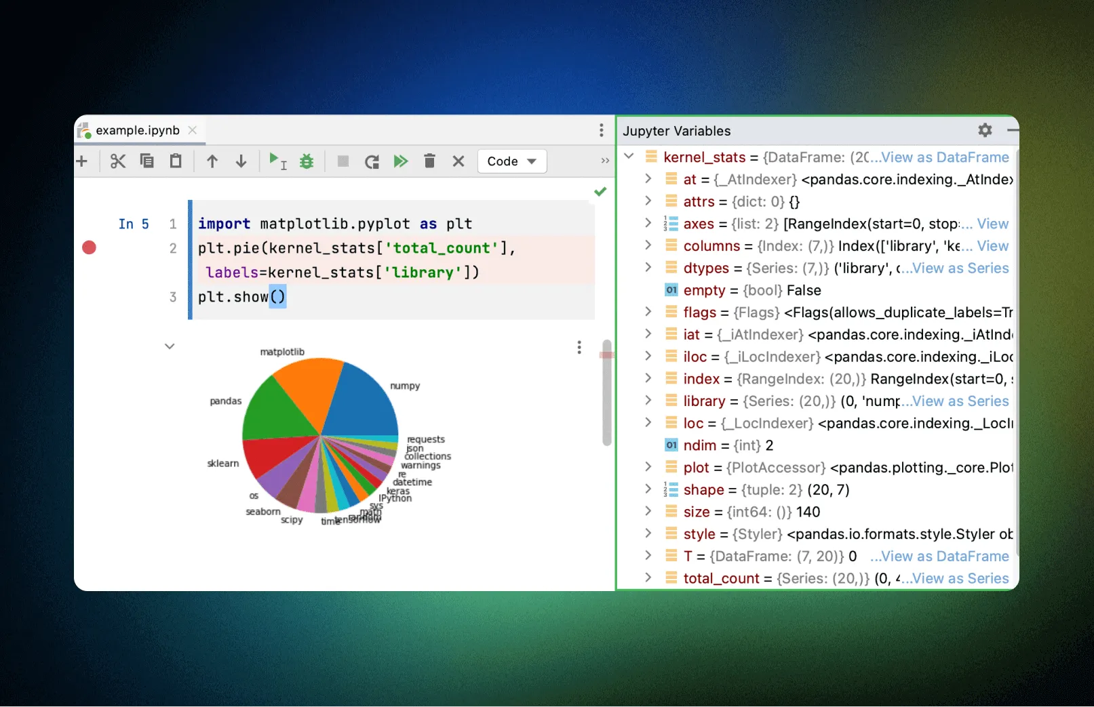Image resolution: width=1094 pixels, height=707 pixels.
Task: Expand the 'at' variable node
Action: click(x=648, y=179)
